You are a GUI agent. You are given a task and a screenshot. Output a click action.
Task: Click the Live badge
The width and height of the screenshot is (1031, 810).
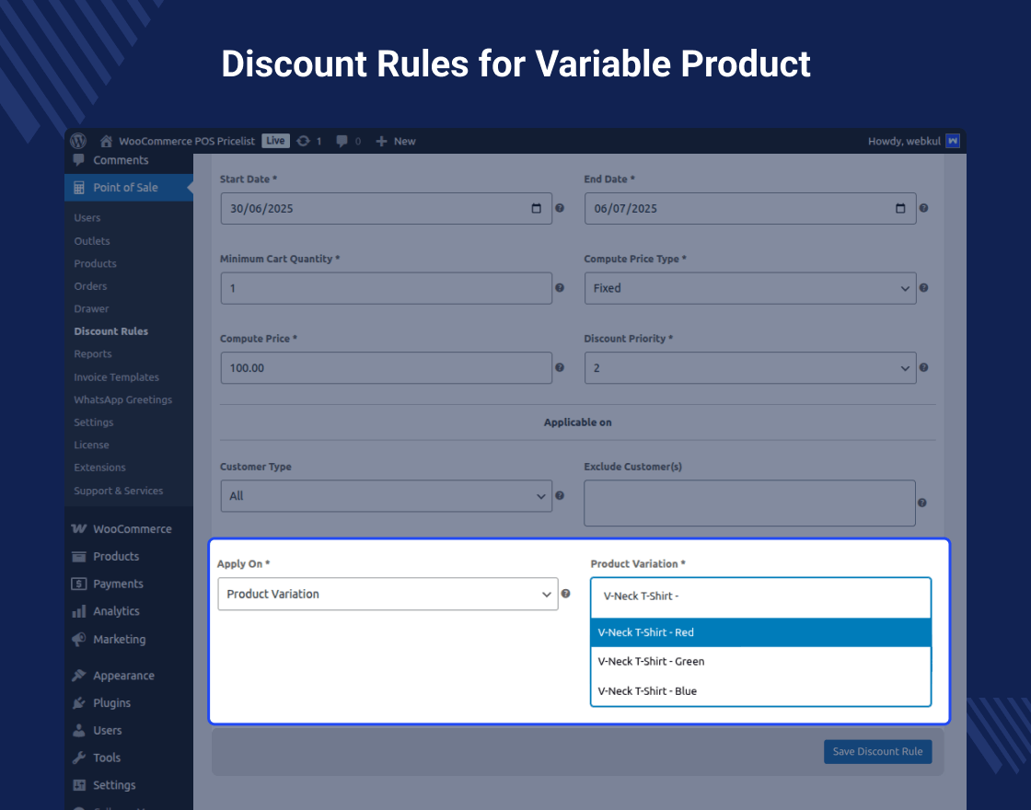[x=275, y=141]
